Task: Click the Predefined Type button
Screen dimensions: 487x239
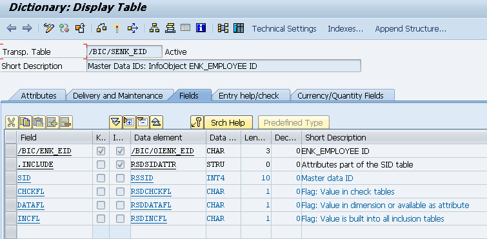Action: [293, 122]
